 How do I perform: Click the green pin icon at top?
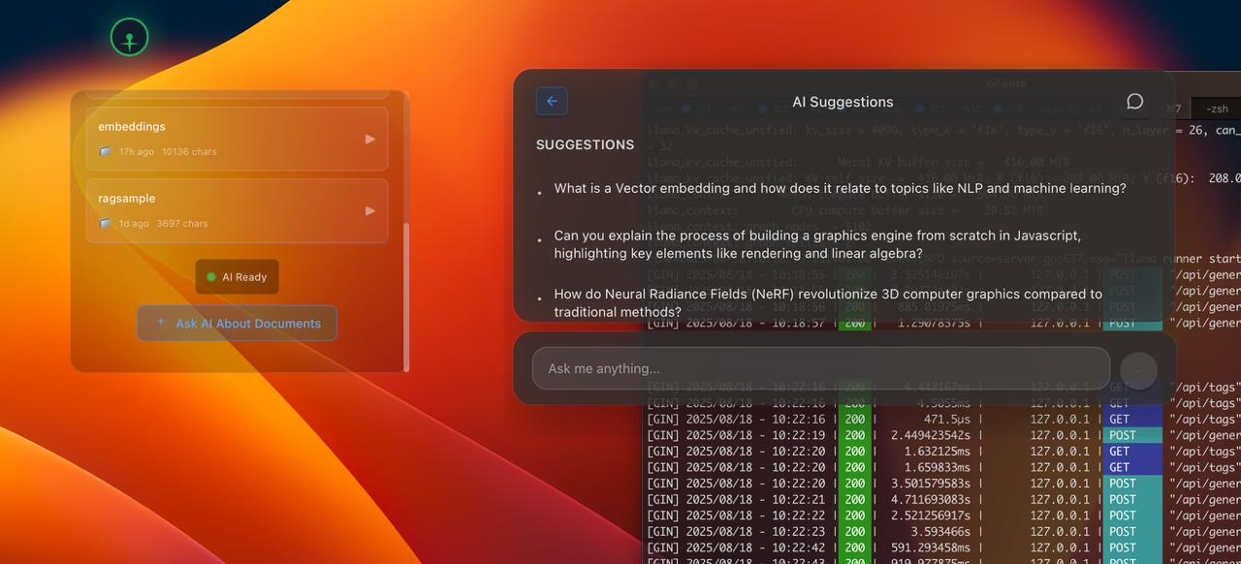coord(129,39)
